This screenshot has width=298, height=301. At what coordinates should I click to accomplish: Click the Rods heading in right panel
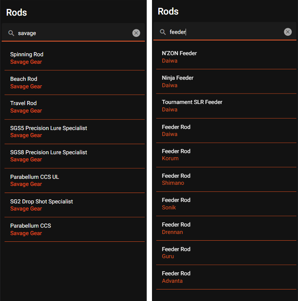[x=168, y=12]
